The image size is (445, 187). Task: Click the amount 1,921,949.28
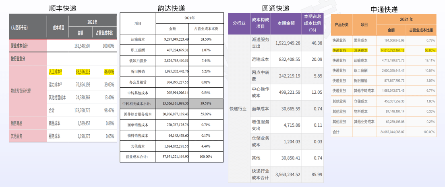tap(288, 43)
